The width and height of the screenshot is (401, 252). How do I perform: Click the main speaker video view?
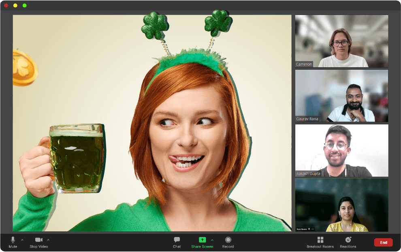click(x=152, y=122)
